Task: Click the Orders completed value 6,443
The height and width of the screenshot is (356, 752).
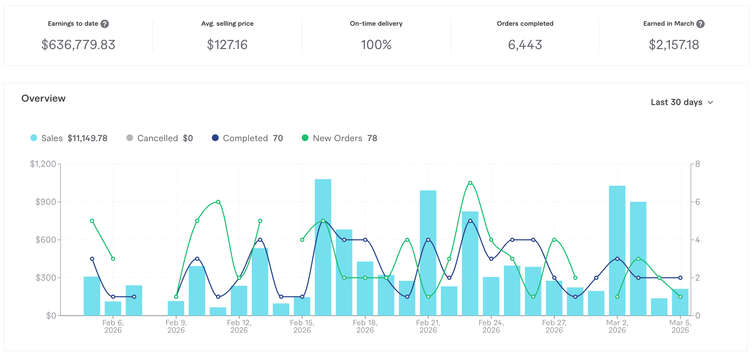Action: [x=525, y=45]
